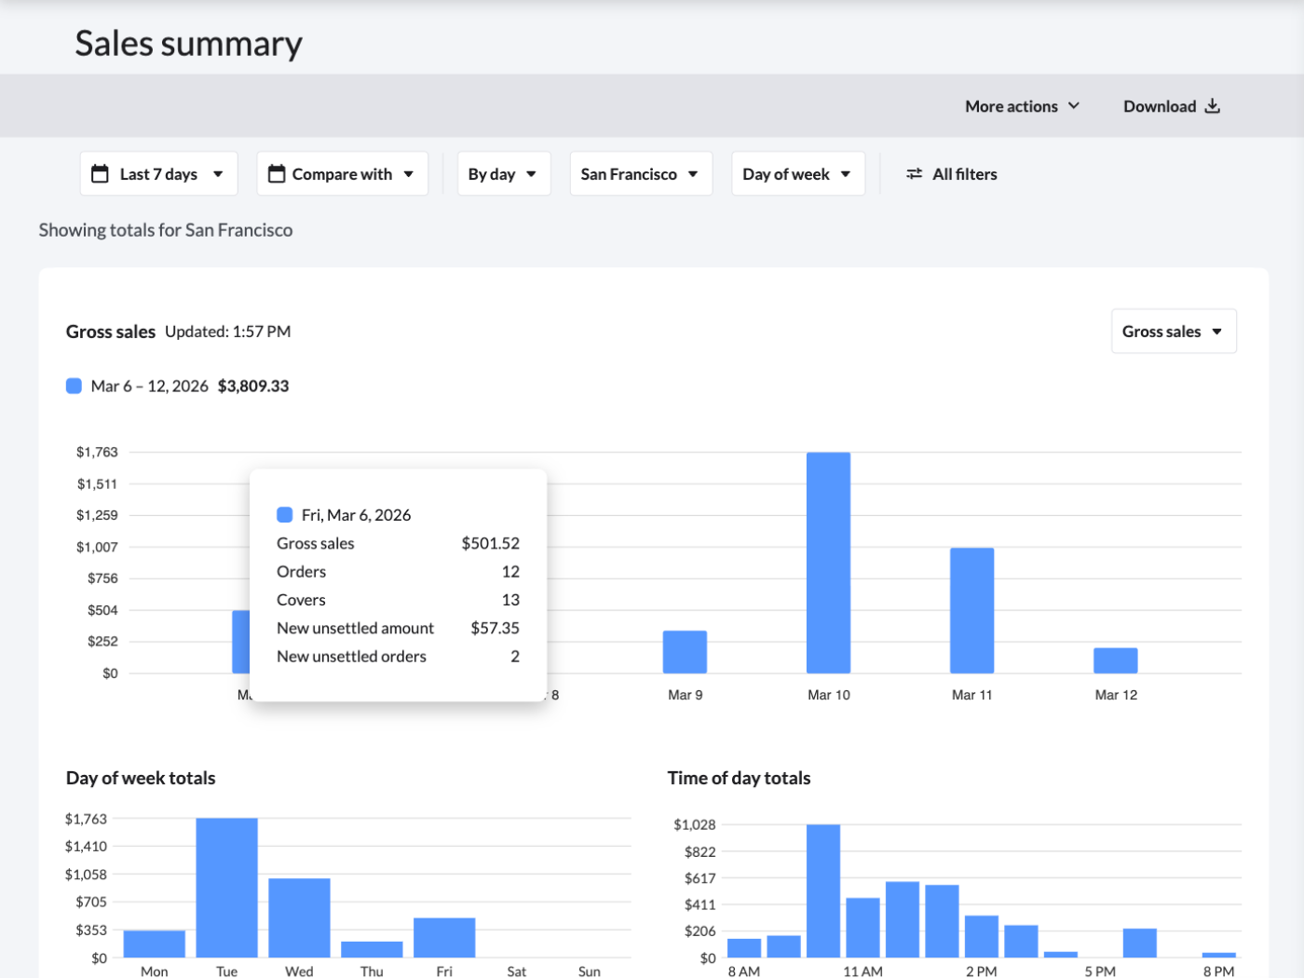Click the More actions chevron icon
This screenshot has height=978, width=1304.
pyautogui.click(x=1074, y=106)
